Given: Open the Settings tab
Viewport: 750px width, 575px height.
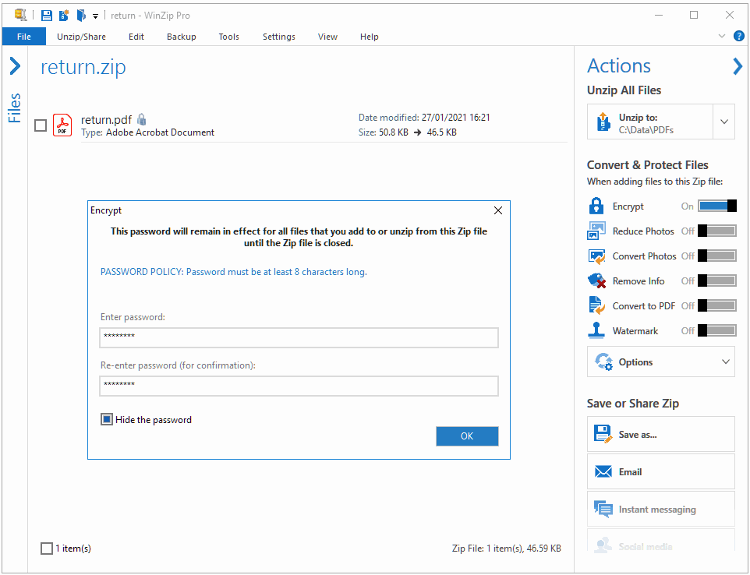Looking at the screenshot, I should pos(279,37).
